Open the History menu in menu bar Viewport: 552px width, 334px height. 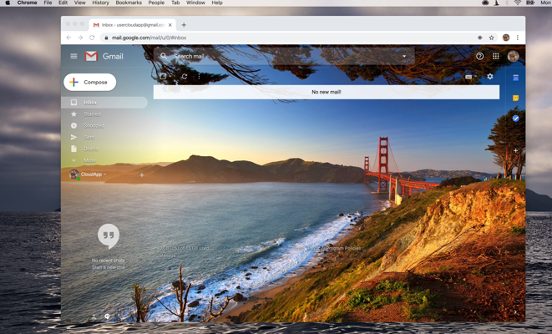[100, 3]
